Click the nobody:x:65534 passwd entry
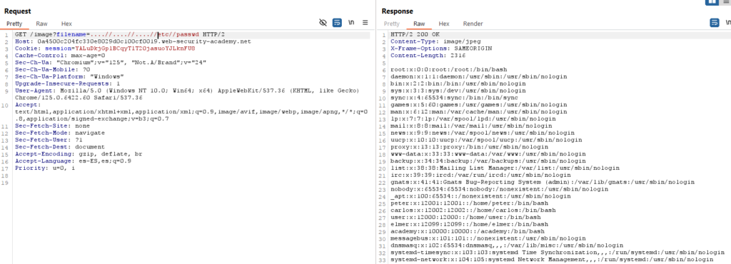Screen dimensions: 731x264 500,189
